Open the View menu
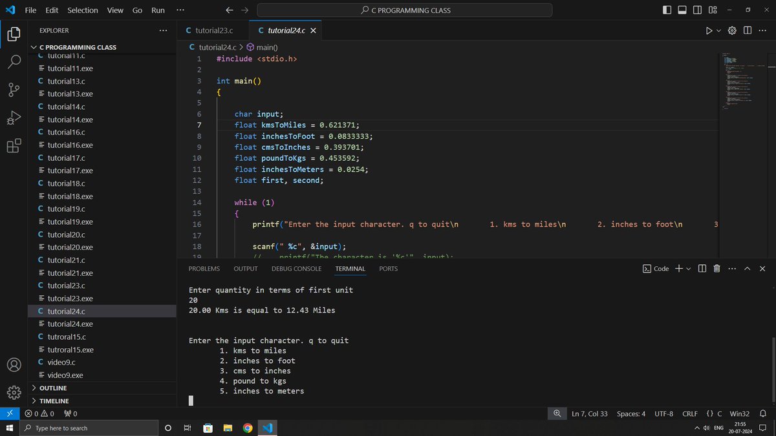 pos(115,10)
